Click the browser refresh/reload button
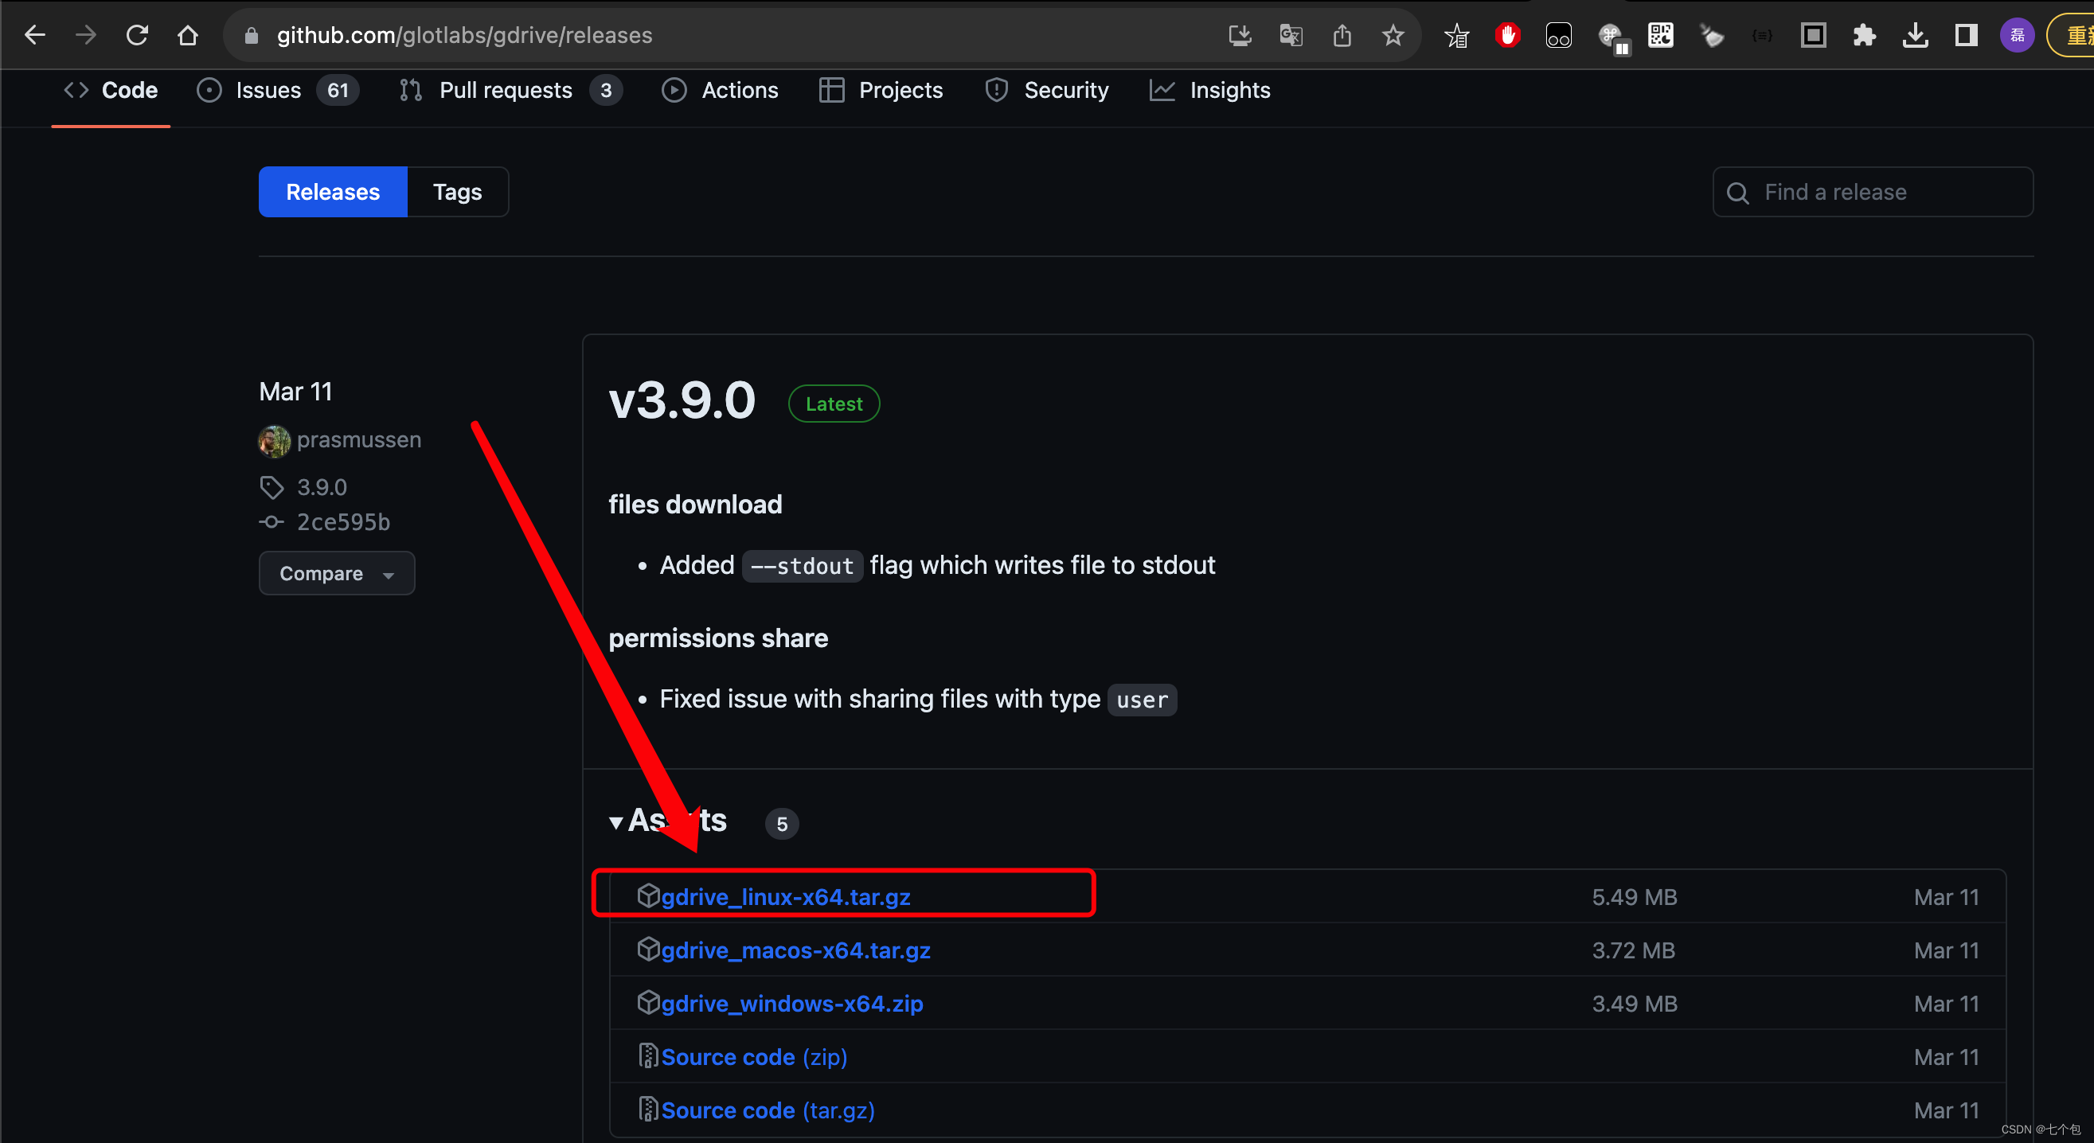2094x1143 pixels. 136,33
